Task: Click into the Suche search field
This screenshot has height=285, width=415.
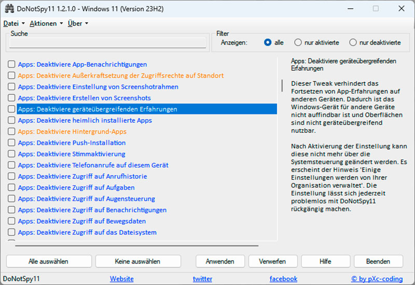Action: pos(107,42)
